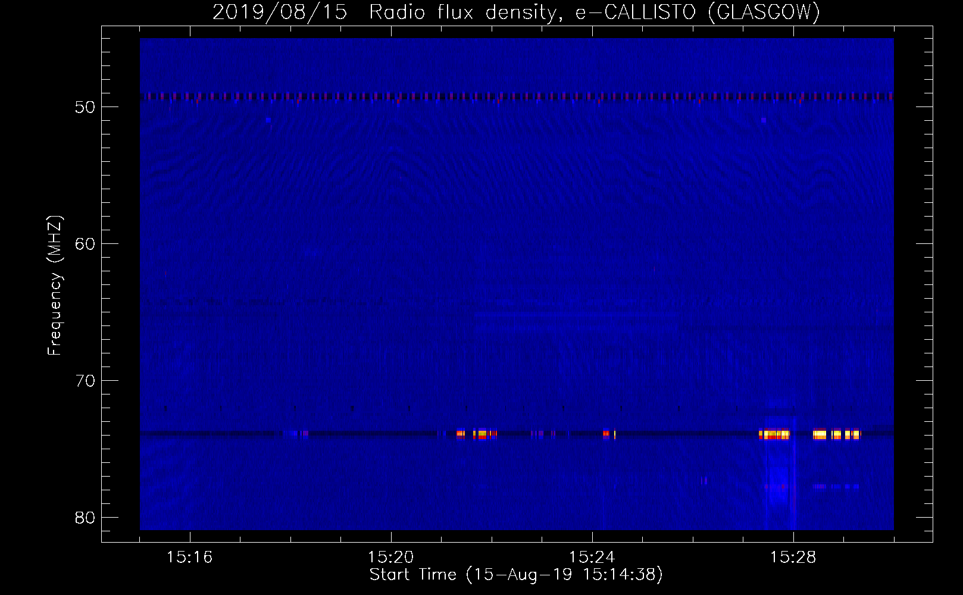Click the 15:28 time tick label
Screen dimensions: 963x595
793,558
